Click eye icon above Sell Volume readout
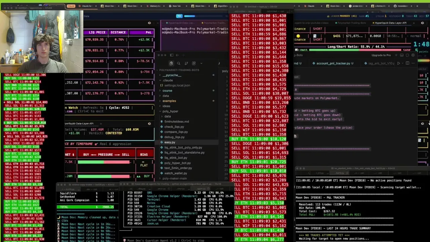This screenshot has height=242, width=430. (x=149, y=124)
